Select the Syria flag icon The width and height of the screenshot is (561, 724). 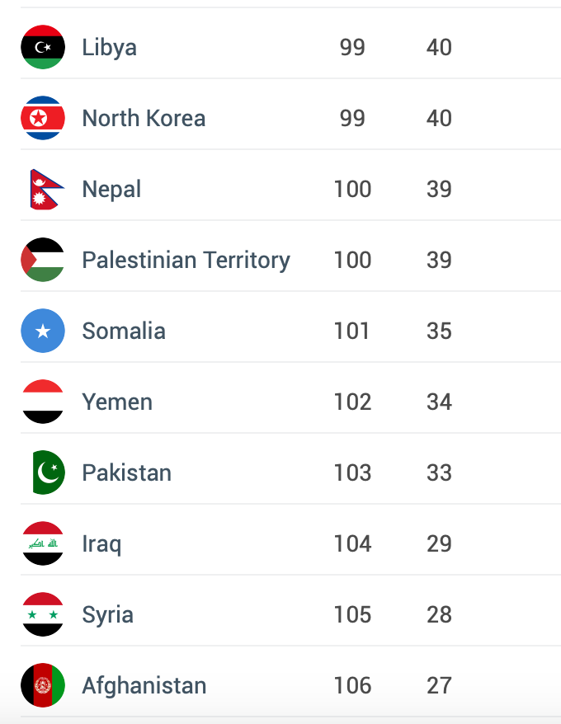43,614
